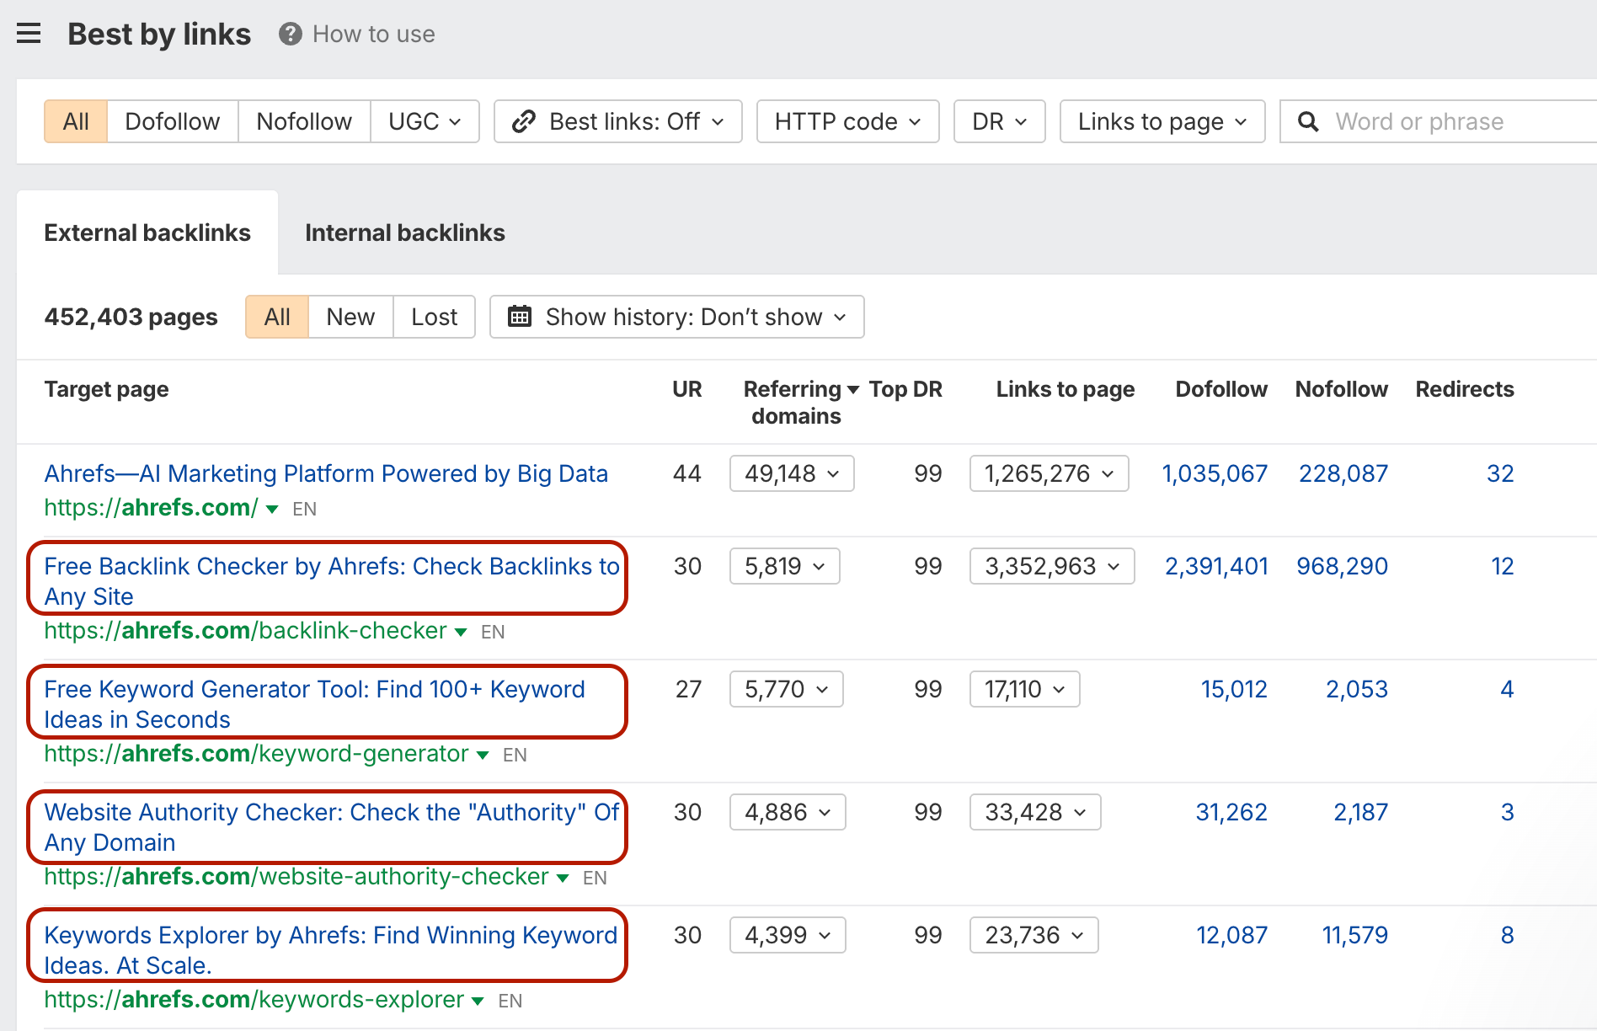Viewport: 1597px width, 1031px height.
Task: Sort by Nofollow column header
Action: [x=1341, y=389]
